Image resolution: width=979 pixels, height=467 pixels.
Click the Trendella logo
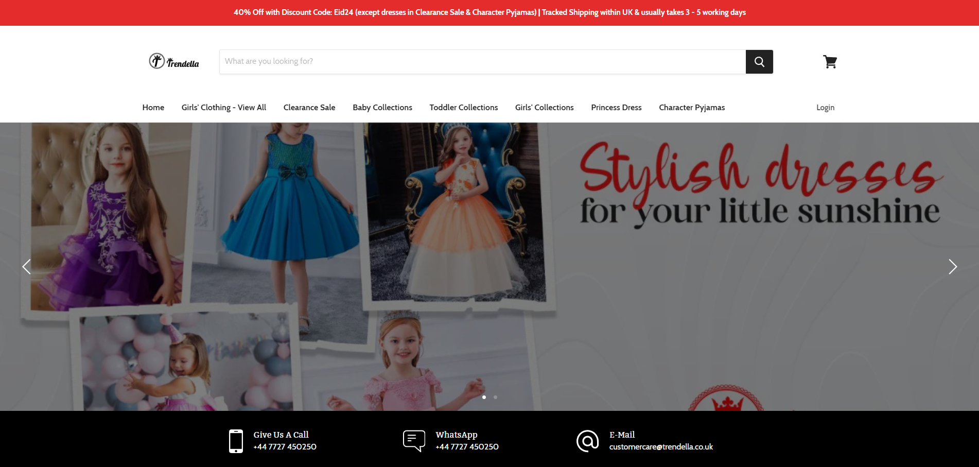[174, 61]
